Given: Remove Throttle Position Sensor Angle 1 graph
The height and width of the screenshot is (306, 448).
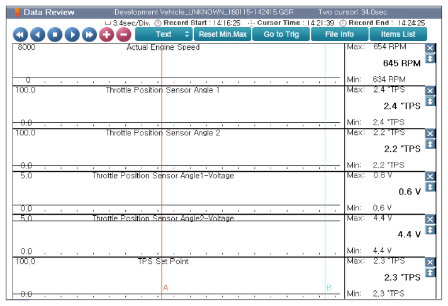Looking at the screenshot, I should (430, 91).
